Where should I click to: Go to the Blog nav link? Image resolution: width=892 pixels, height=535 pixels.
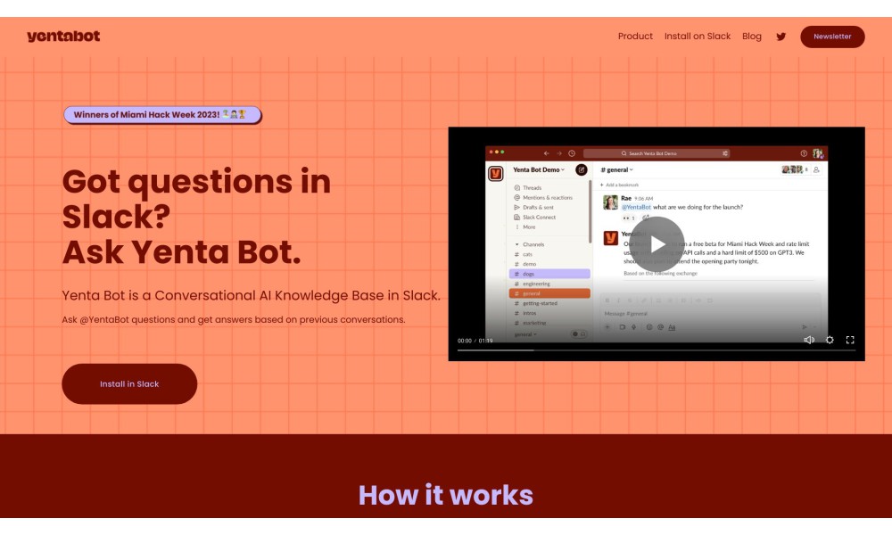(751, 37)
